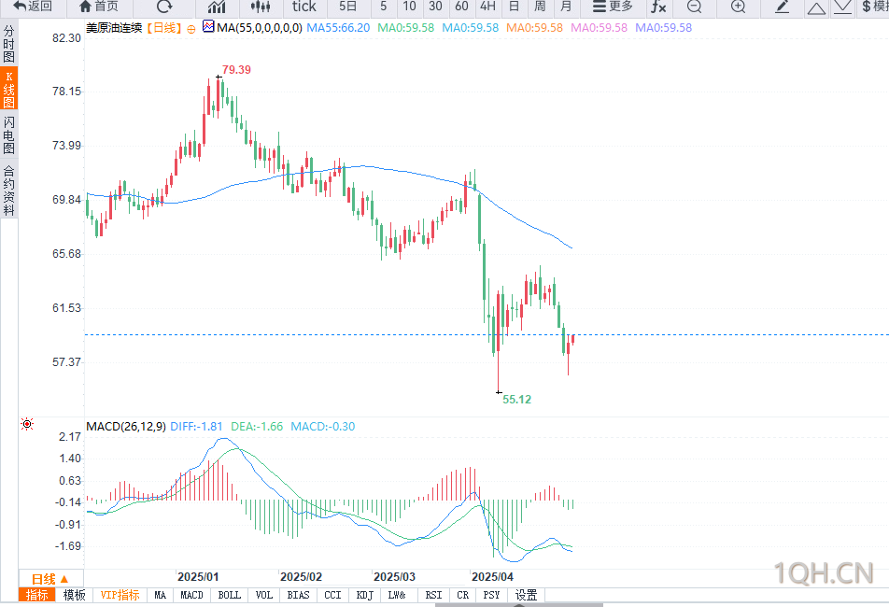889x607 pixels.
Task: Choose the BIAS indicator button
Action: (298, 595)
